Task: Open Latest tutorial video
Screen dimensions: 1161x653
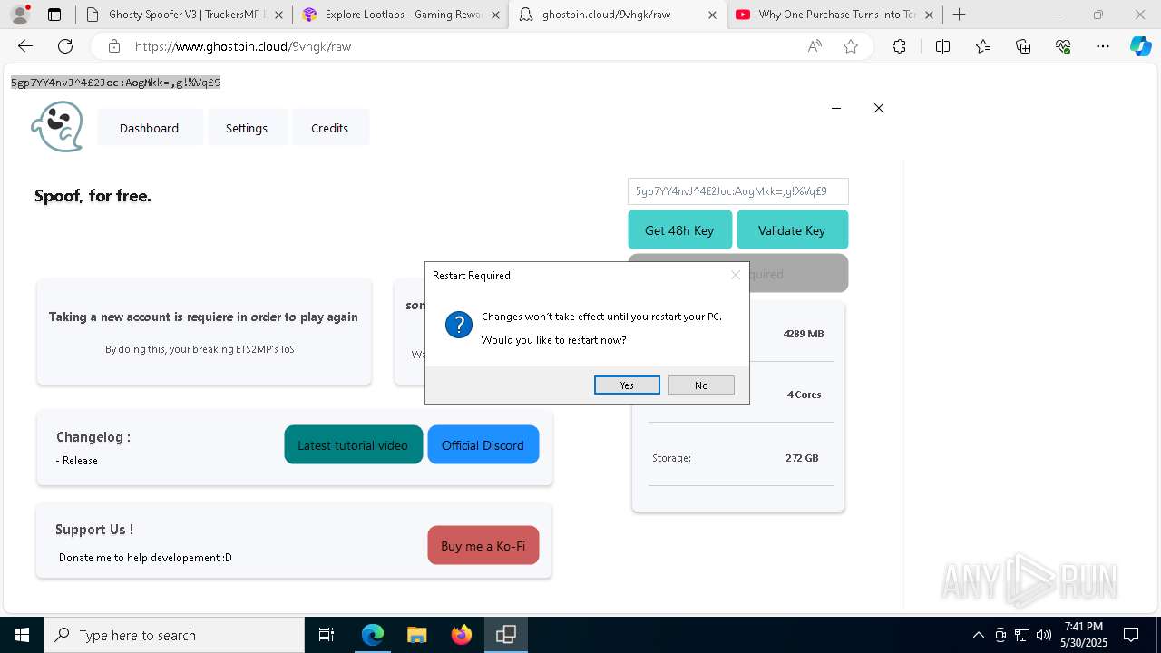Action: pos(353,444)
